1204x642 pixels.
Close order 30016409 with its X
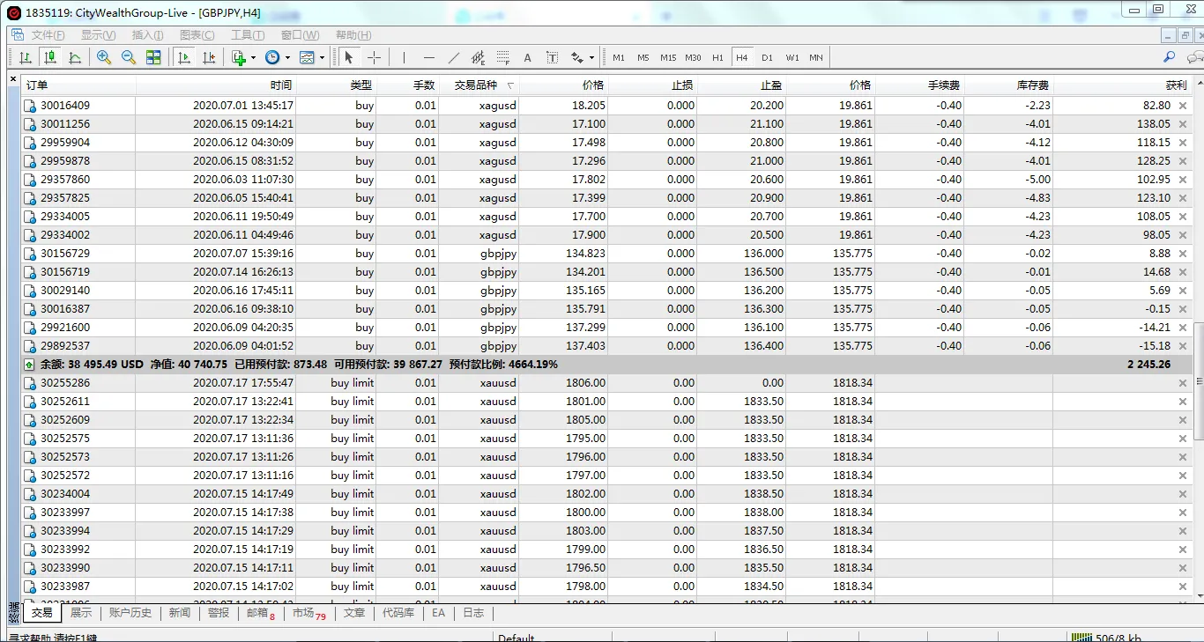(1183, 106)
